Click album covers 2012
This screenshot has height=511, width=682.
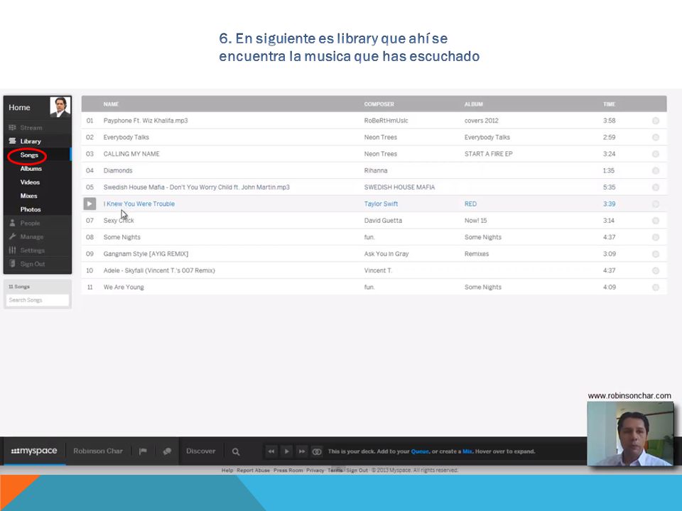[x=482, y=121]
